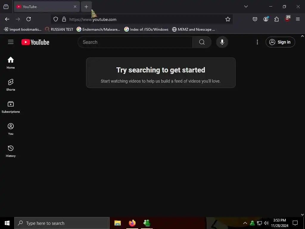This screenshot has height=229, width=305.
Task: Open the YouTube guide hamburger menu
Action: 11,42
